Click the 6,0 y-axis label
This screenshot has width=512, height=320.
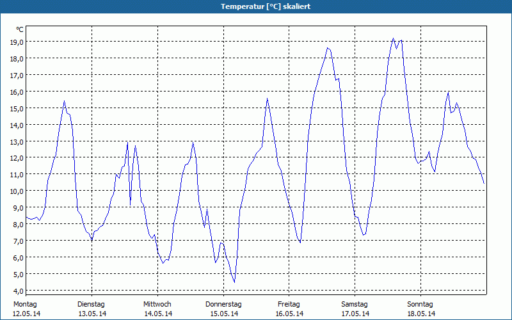click(18, 258)
